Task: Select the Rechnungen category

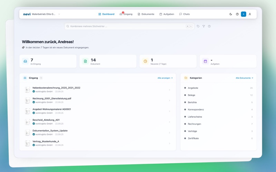Action: click(218, 124)
